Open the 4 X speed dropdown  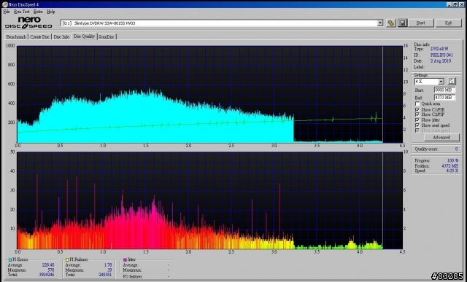click(441, 82)
